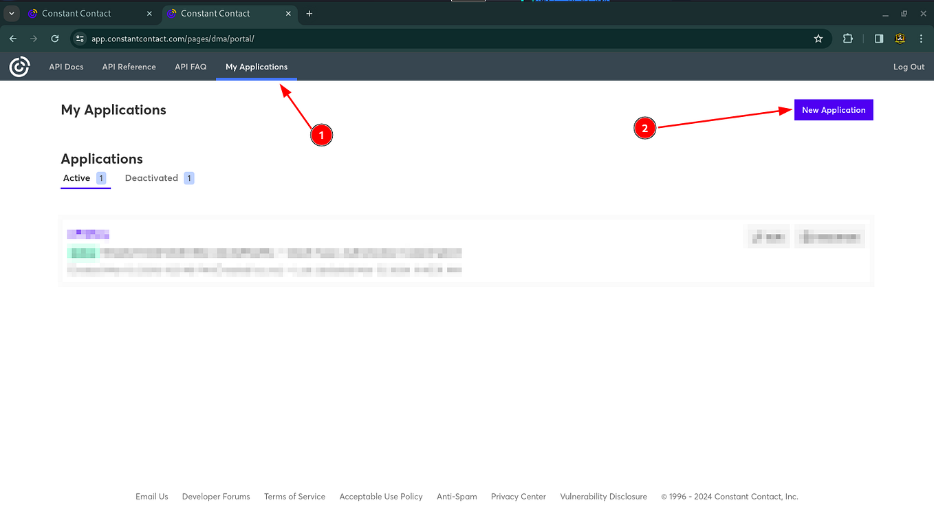Open the Developer Forums footer link
The height and width of the screenshot is (507, 934).
(x=215, y=496)
